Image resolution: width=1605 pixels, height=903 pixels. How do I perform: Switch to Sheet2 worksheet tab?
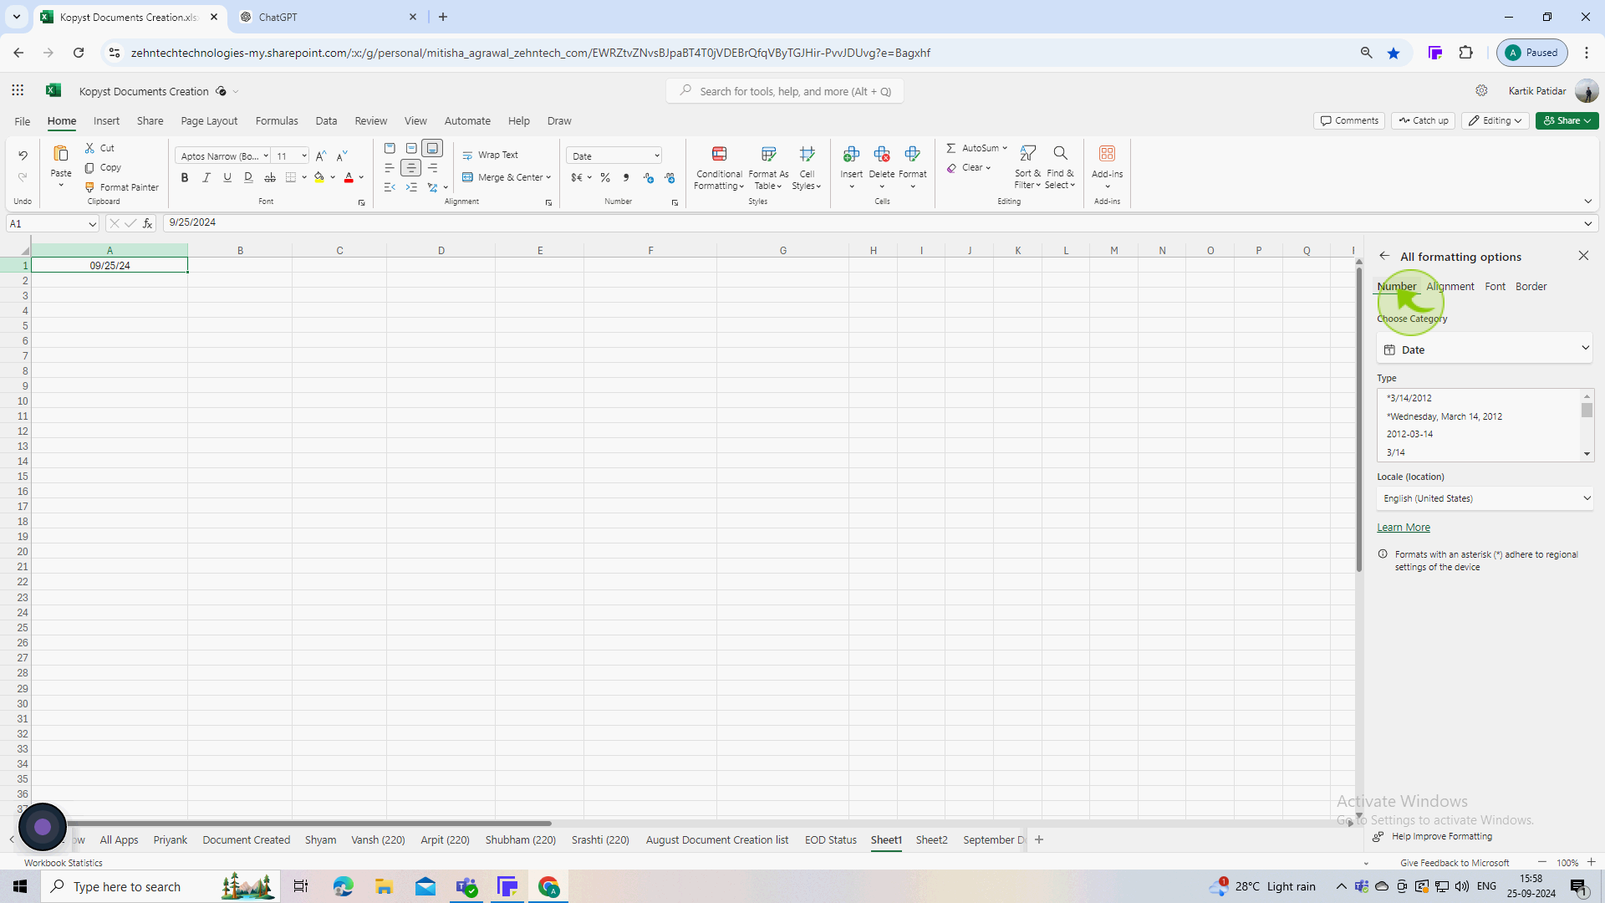coord(931,839)
